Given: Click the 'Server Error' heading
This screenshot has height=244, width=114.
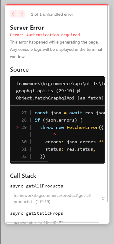Looking at the screenshot, I should pos(27,28).
